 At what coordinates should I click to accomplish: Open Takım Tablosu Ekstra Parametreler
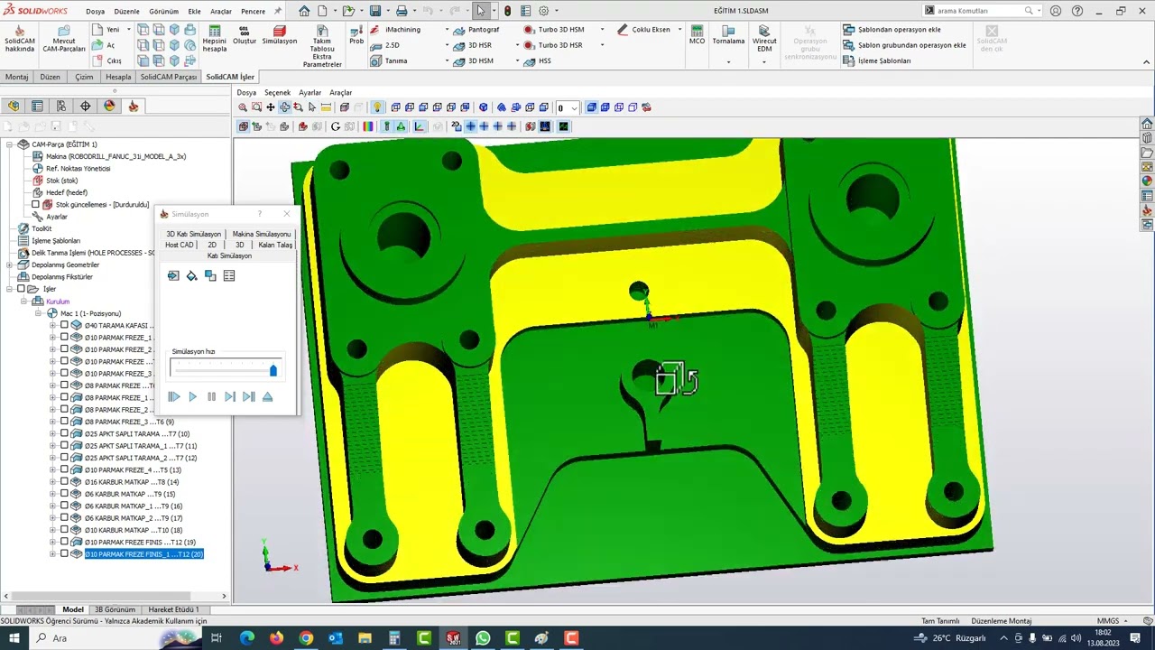(x=322, y=46)
